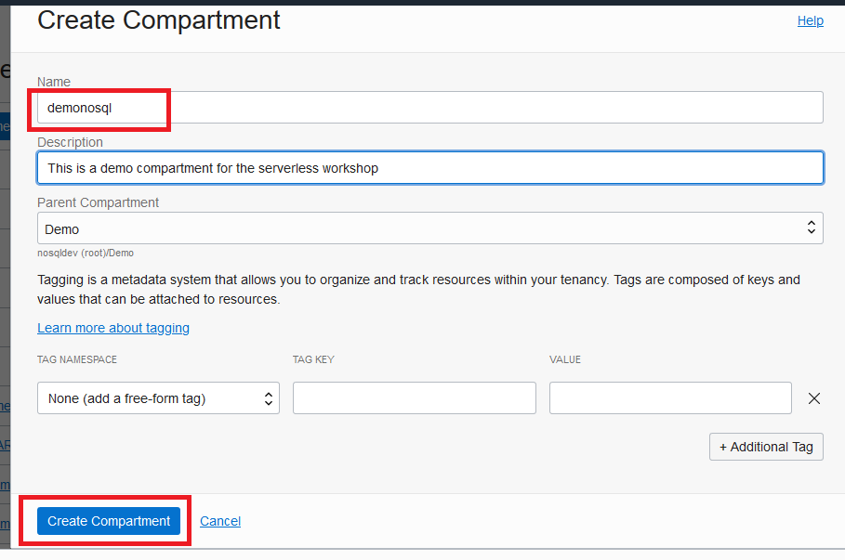Click the Name field containing demonosql
Image resolution: width=845 pixels, height=560 pixels.
(429, 108)
